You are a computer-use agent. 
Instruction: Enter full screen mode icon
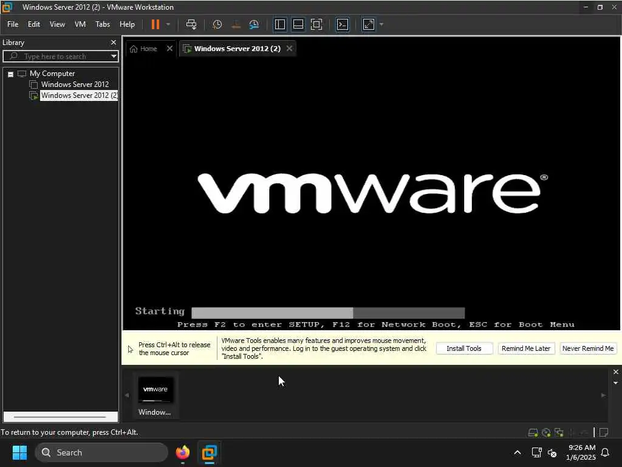(316, 24)
